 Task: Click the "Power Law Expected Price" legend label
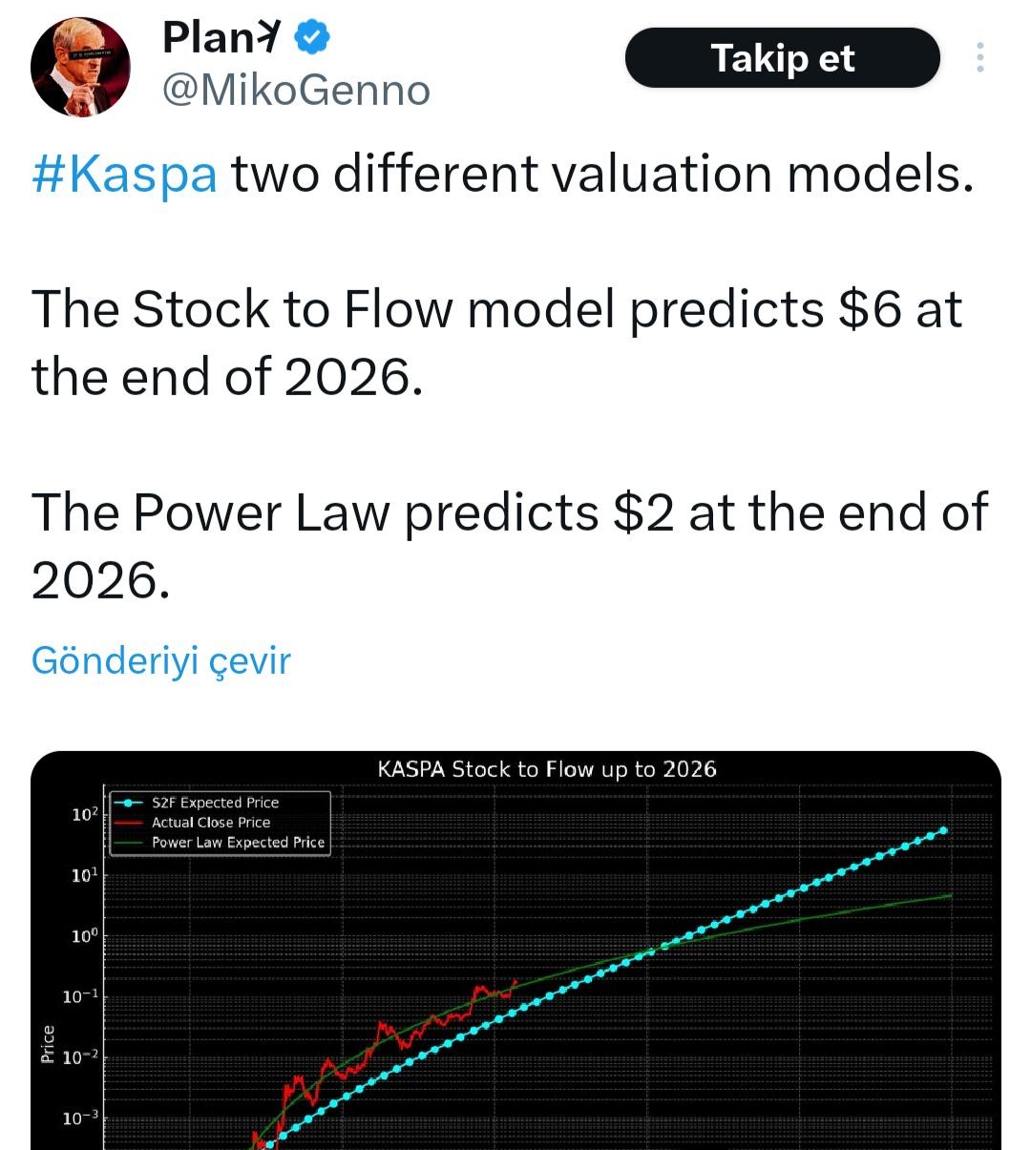(238, 842)
